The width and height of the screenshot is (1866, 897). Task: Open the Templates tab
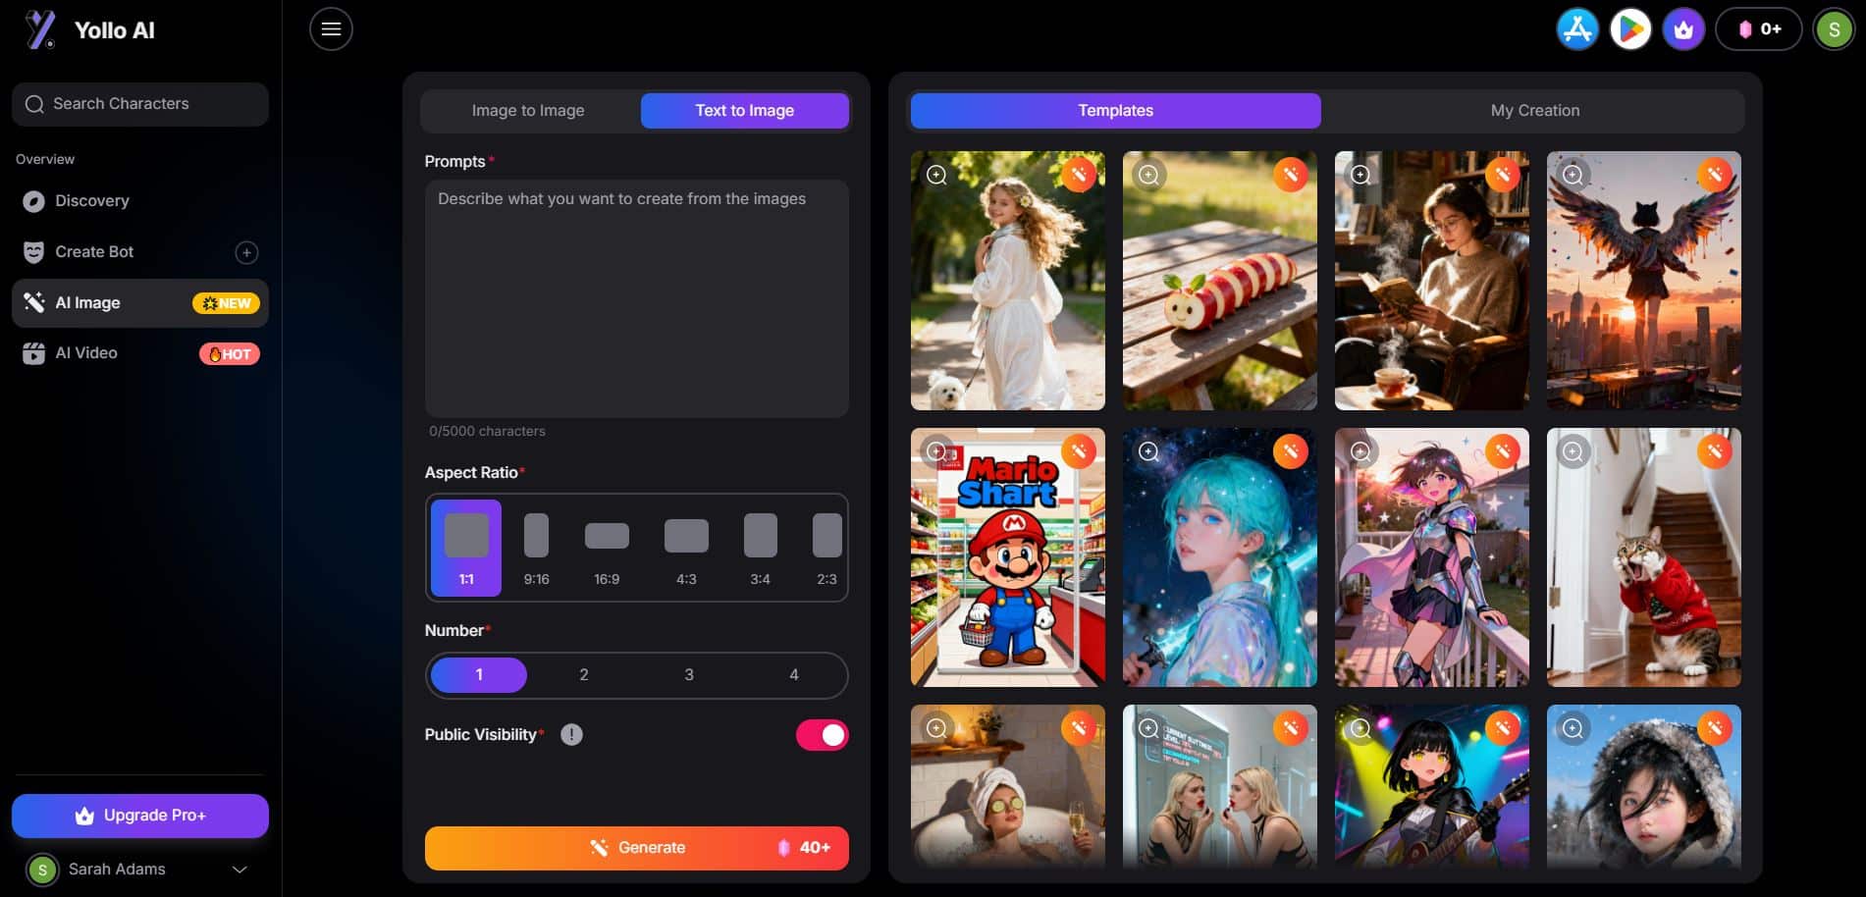[x=1116, y=111]
